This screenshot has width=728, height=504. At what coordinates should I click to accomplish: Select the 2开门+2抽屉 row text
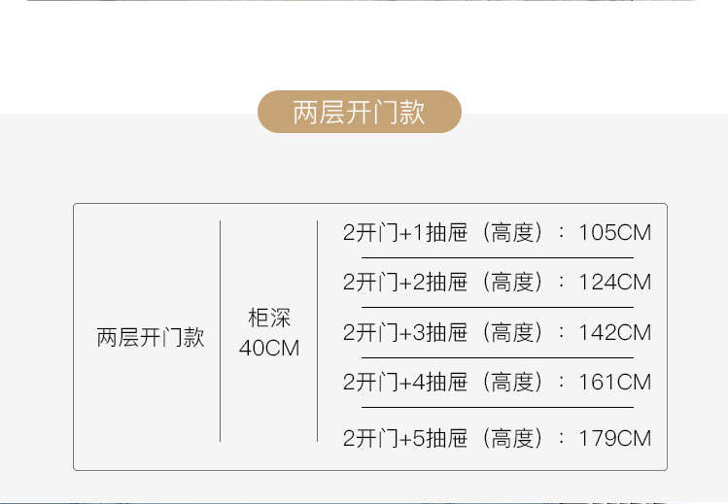pyautogui.click(x=405, y=282)
